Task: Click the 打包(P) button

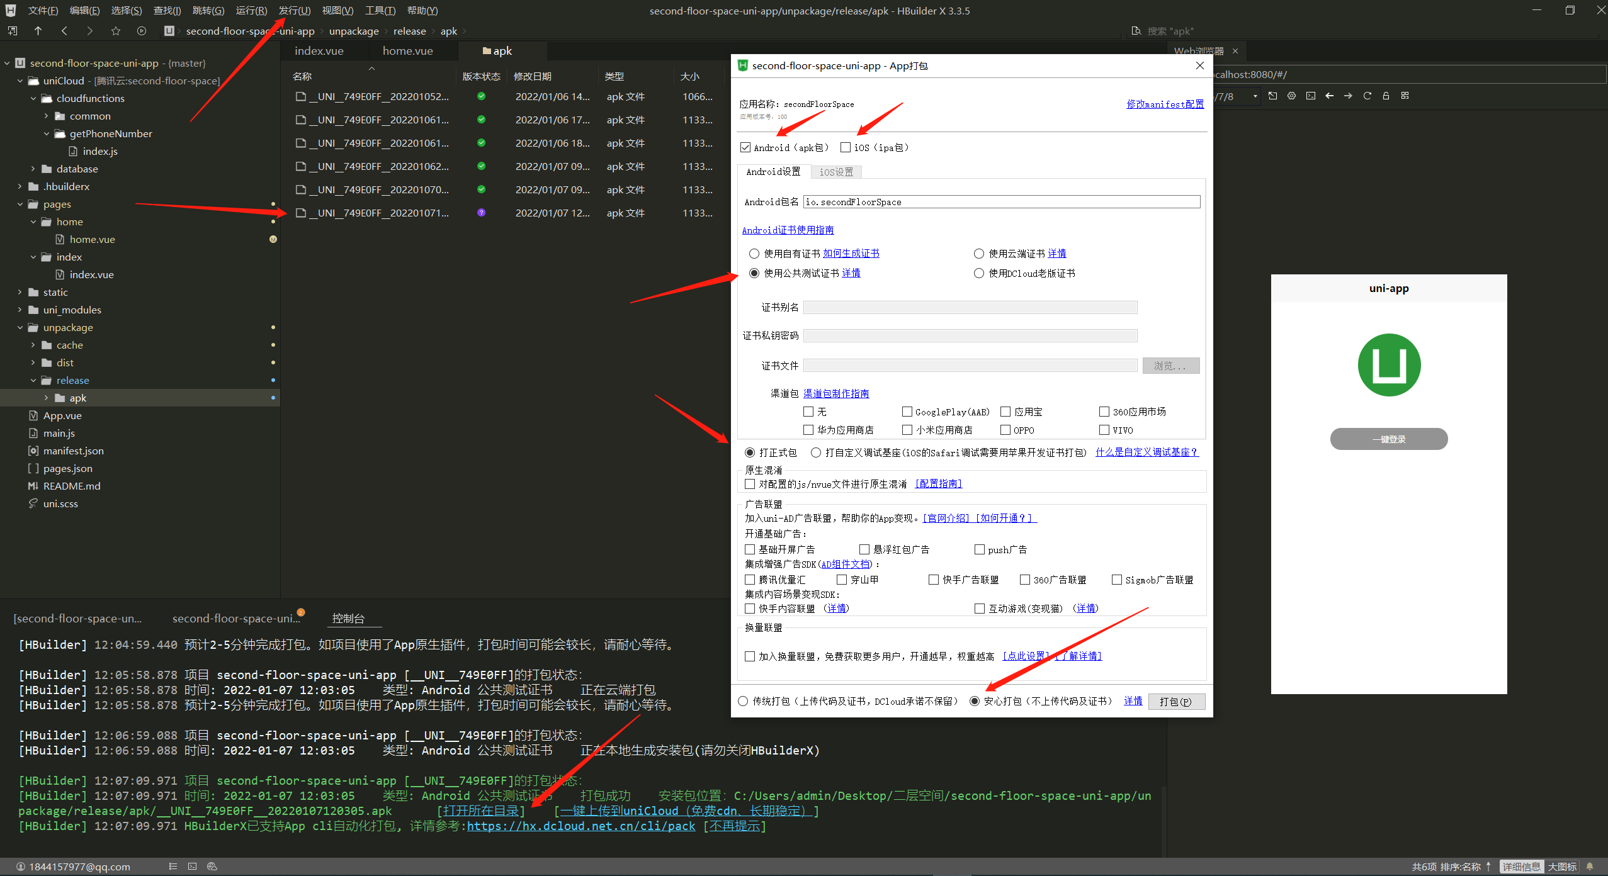Action: 1175,701
